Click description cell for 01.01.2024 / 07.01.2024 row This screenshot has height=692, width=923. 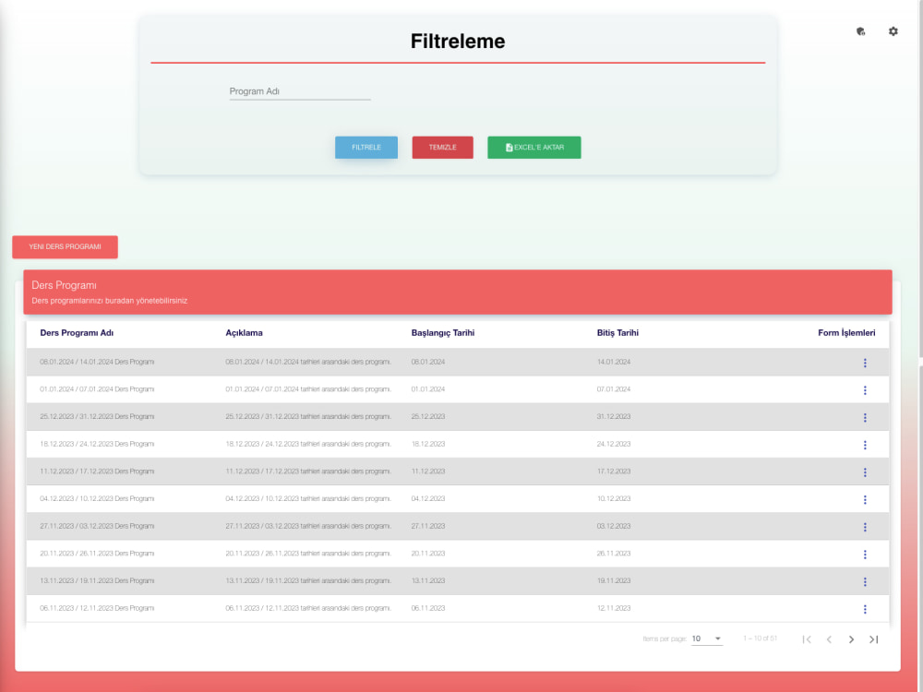308,389
